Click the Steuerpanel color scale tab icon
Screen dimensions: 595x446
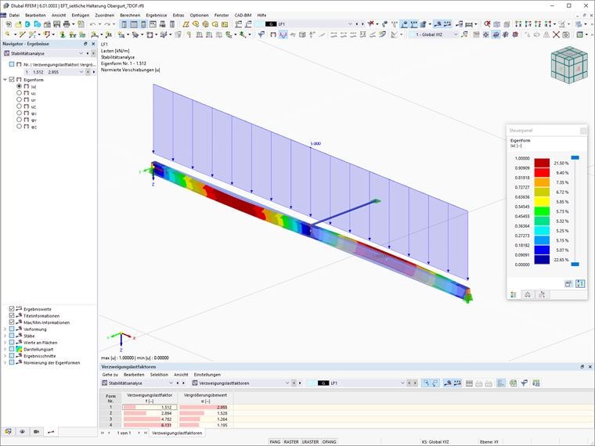click(x=514, y=295)
